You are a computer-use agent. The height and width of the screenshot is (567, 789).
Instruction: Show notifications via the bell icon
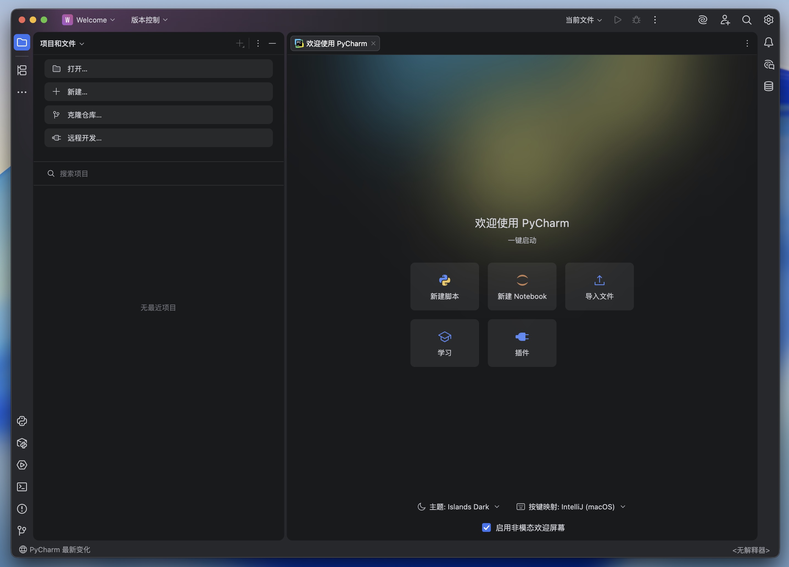click(768, 43)
